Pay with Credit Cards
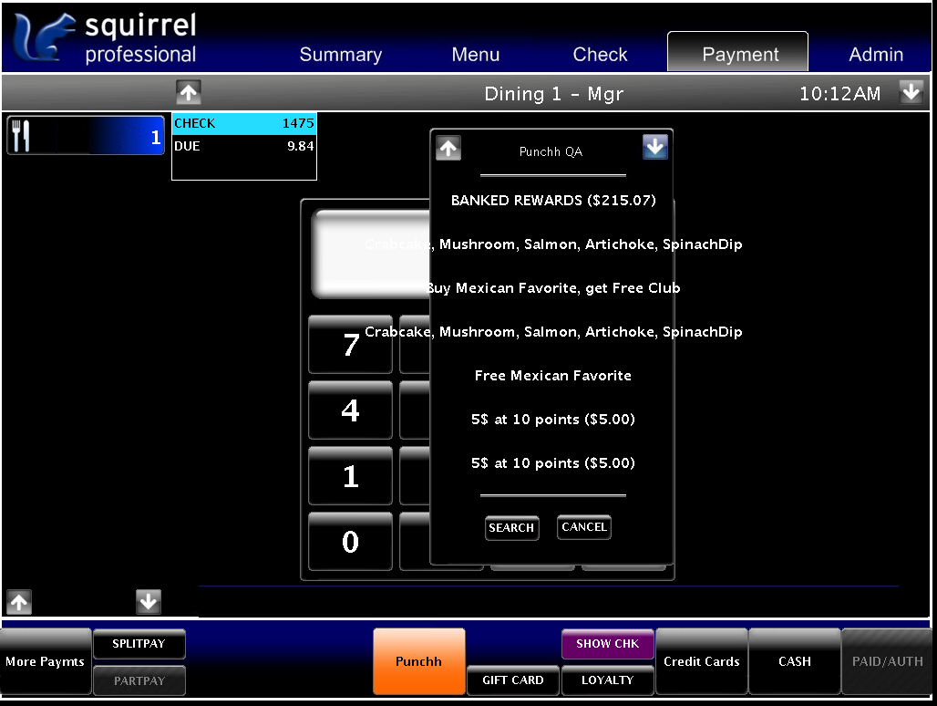 [702, 661]
